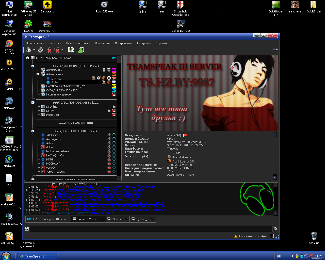
Task: Open the KMPlayer desktop icon
Action: point(9,103)
